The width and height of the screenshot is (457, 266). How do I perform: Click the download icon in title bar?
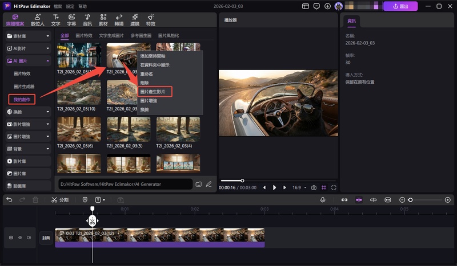point(327,6)
